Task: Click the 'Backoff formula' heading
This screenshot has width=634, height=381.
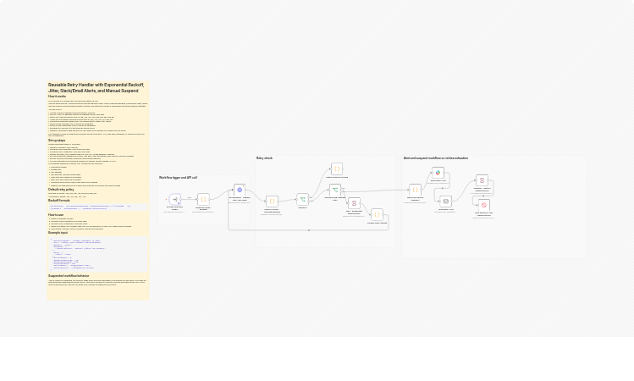Action: pos(59,201)
